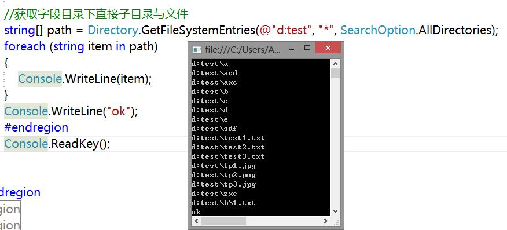Image resolution: width=507 pixels, height=230 pixels.
Task: Click the string[] path declaration
Action: pos(38,30)
